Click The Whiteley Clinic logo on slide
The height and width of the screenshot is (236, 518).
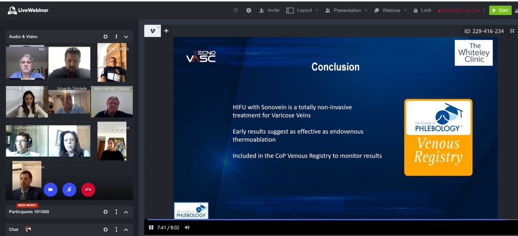coord(474,53)
